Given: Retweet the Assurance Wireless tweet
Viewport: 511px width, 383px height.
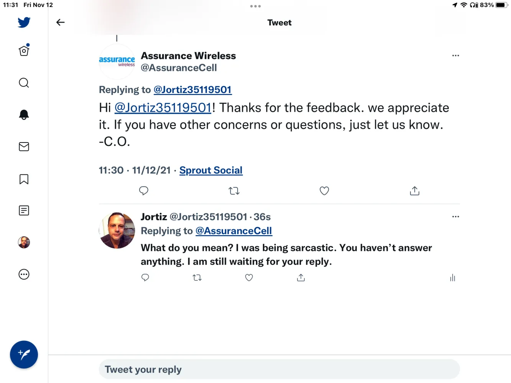Looking at the screenshot, I should [234, 191].
